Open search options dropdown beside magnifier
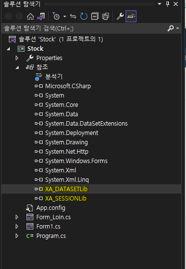Image resolution: width=186 pixels, height=269 pixels. (x=178, y=28)
